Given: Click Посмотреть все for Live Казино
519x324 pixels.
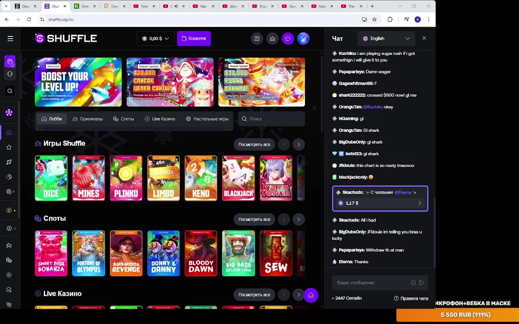Looking at the screenshot, I should (x=254, y=295).
